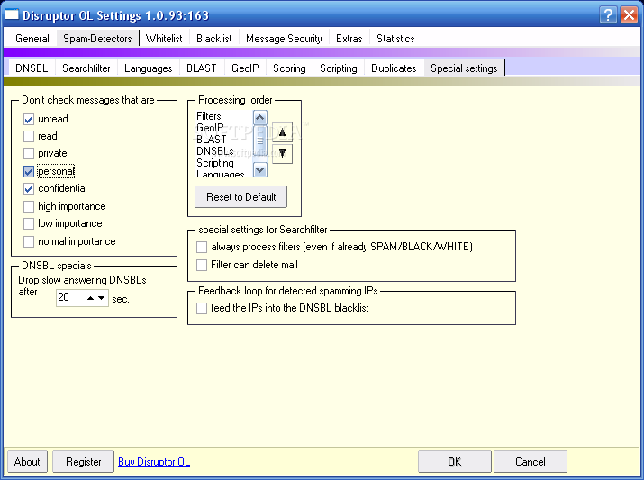
Task: Follow the Buy Disruptor OL link
Action: (x=154, y=461)
